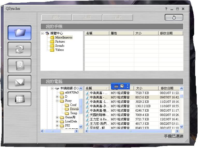Select the Foxy folder
Image resolution: width=198 pixels, height=148 pixels.
tap(68, 101)
